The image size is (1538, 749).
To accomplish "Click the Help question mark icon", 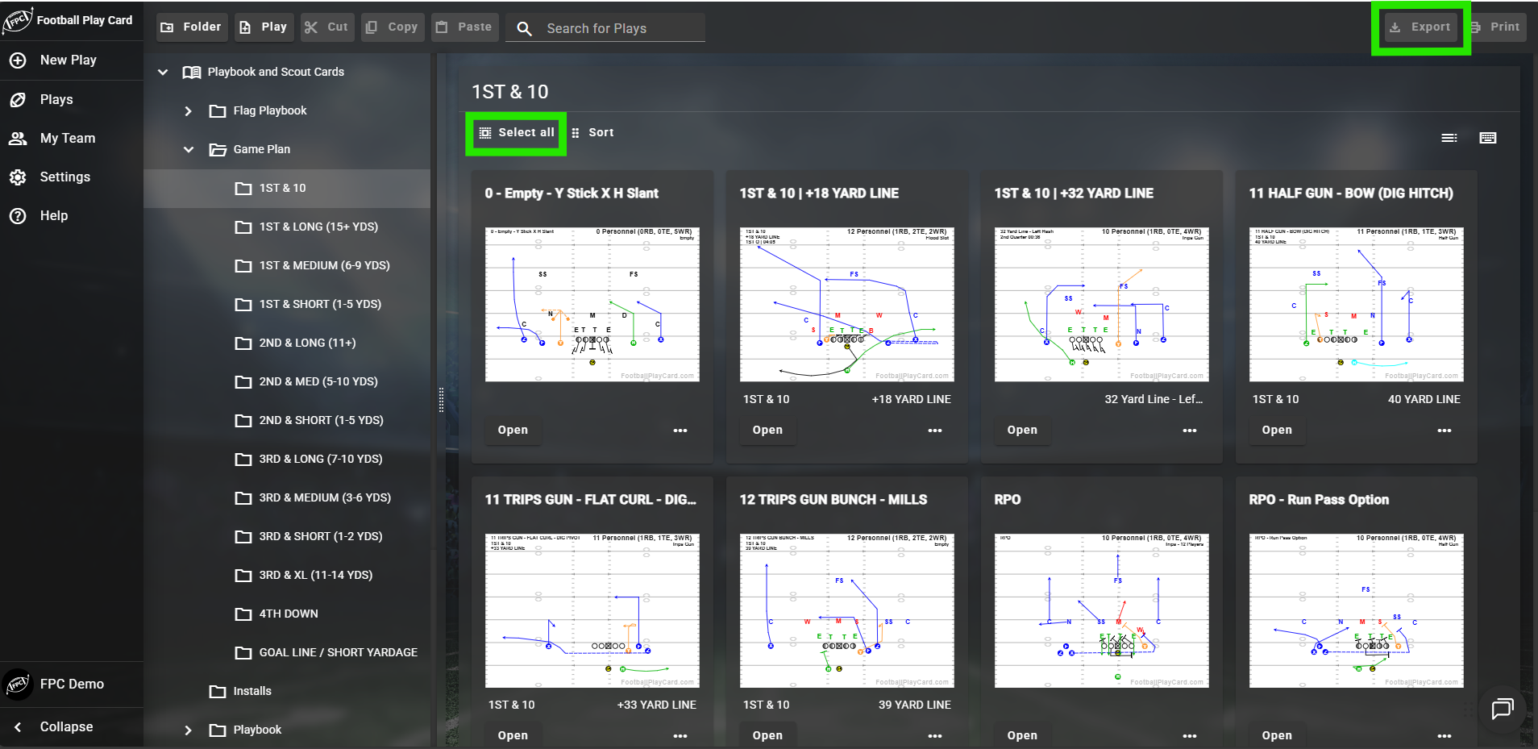I will pyautogui.click(x=18, y=215).
